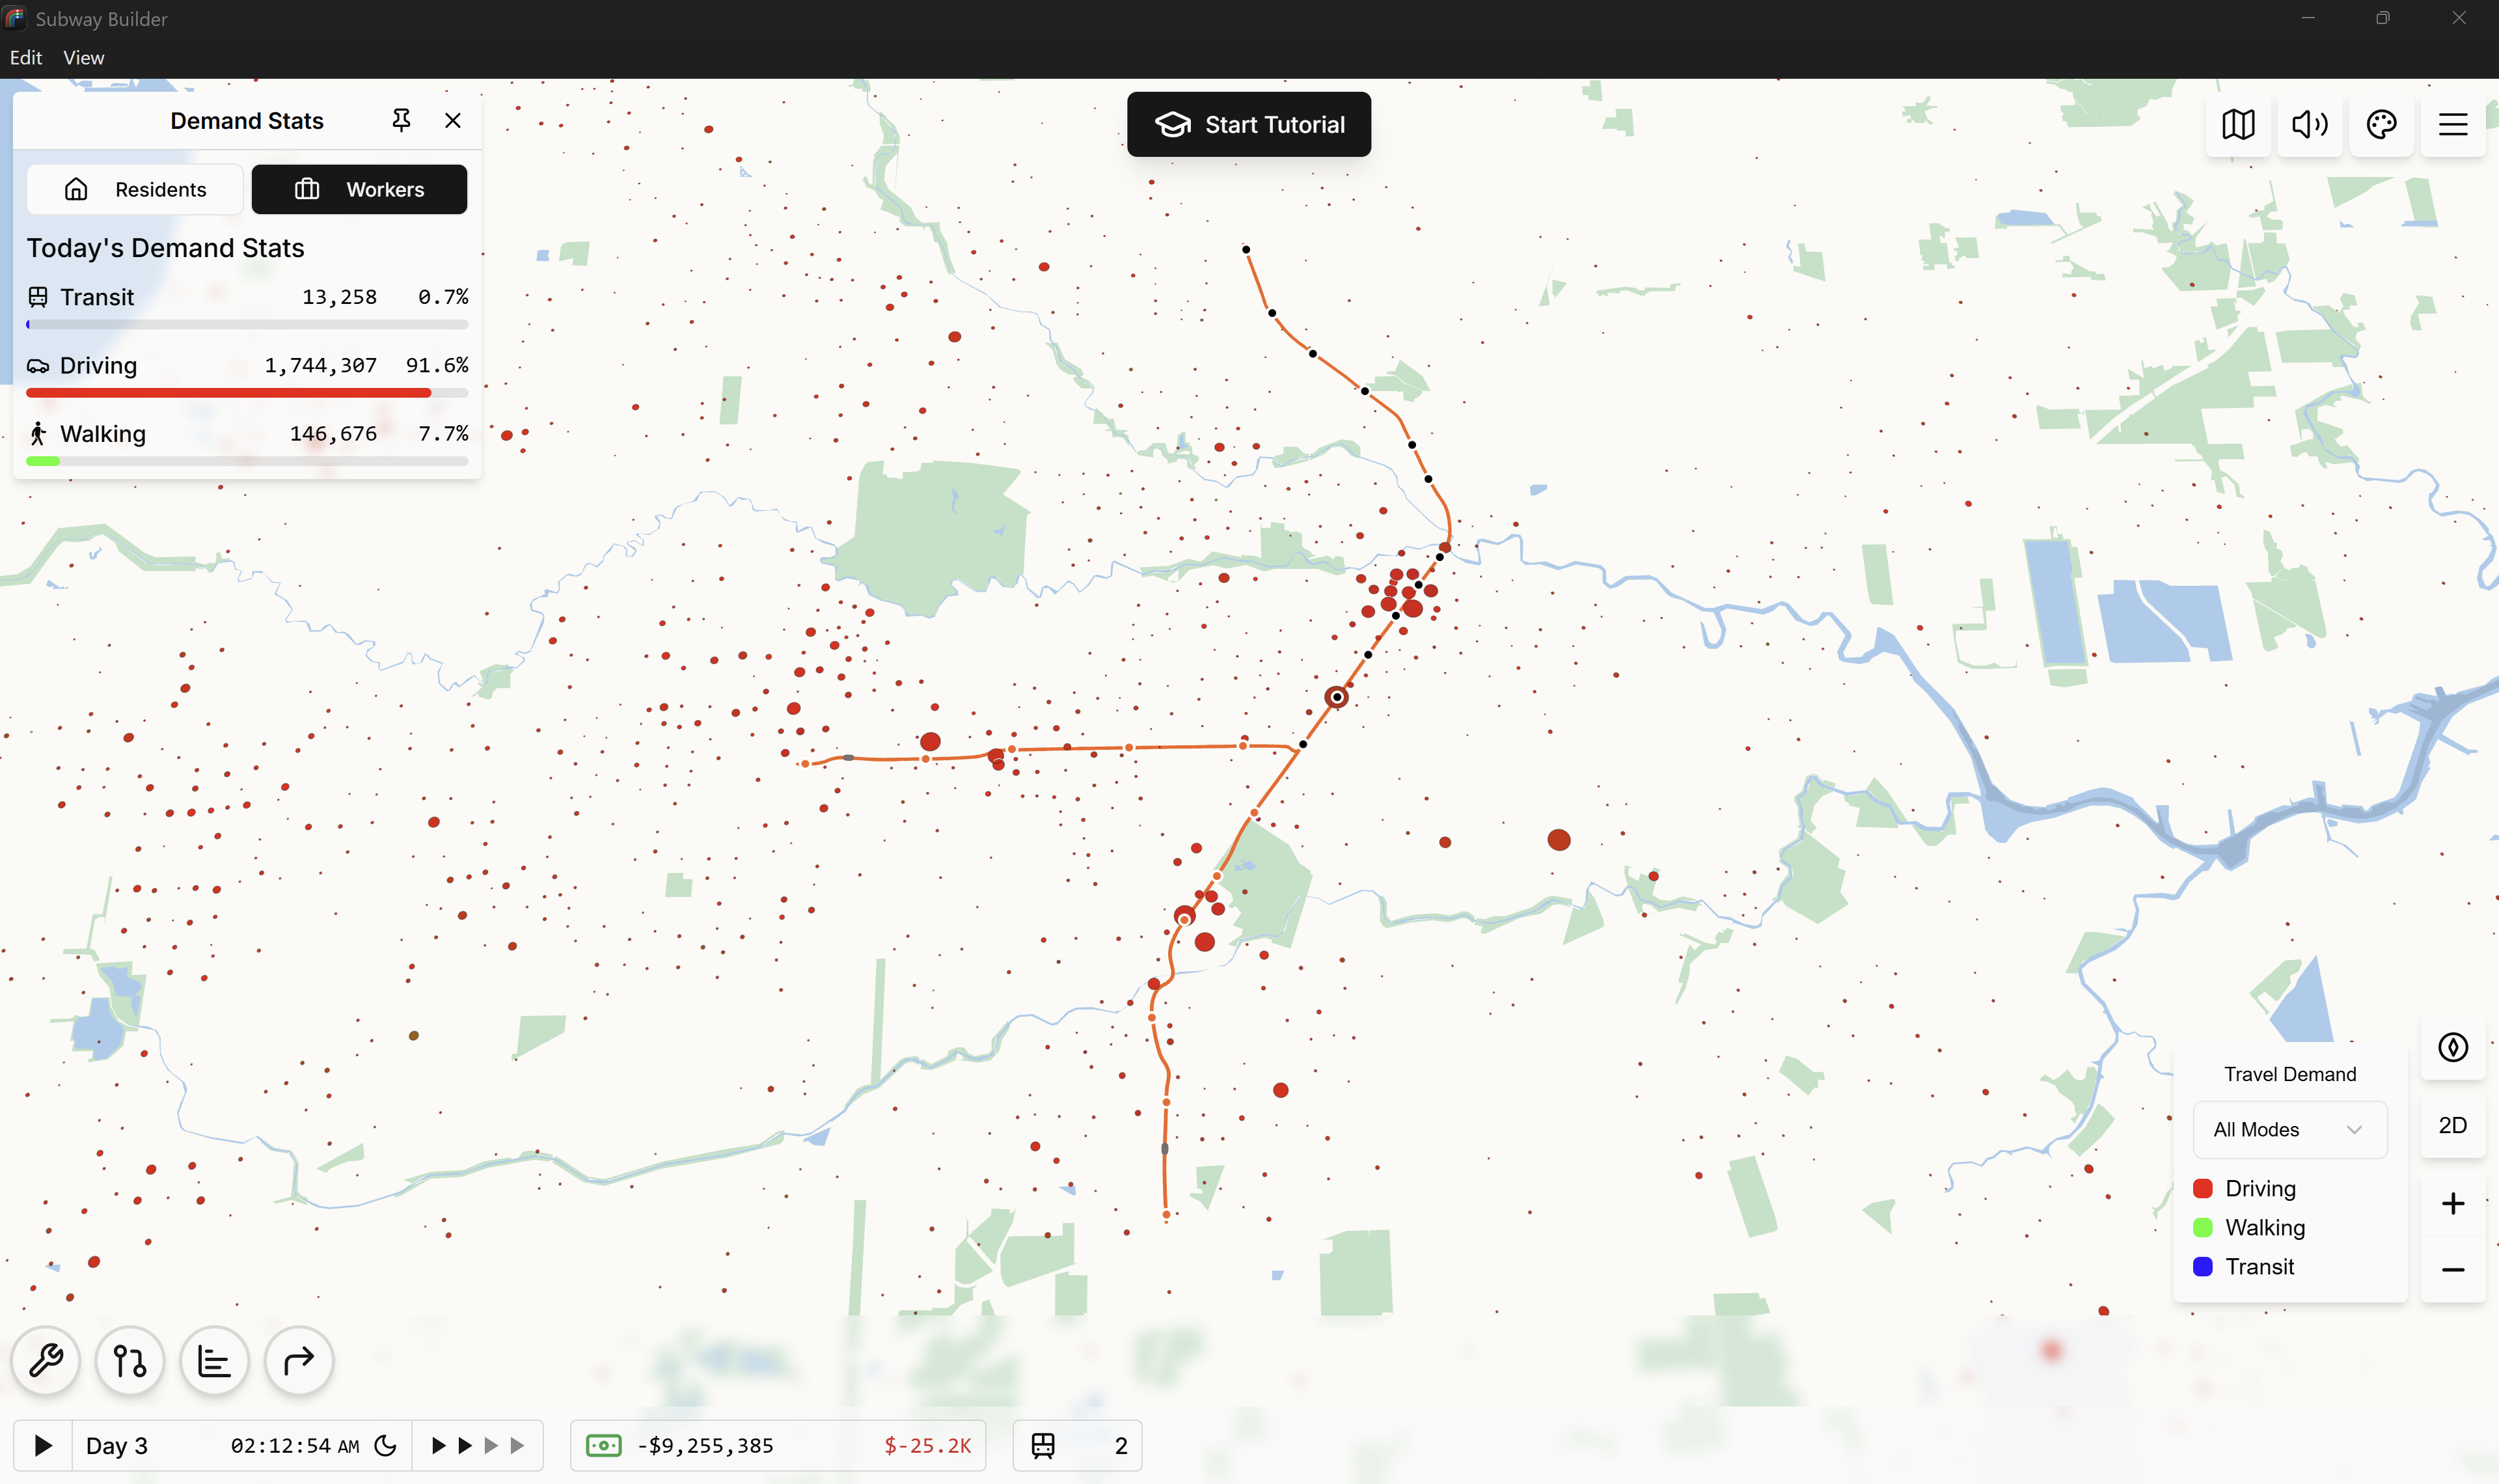Expand the train count panel
Viewport: 2499px width, 1484px height.
[x=1078, y=1445]
